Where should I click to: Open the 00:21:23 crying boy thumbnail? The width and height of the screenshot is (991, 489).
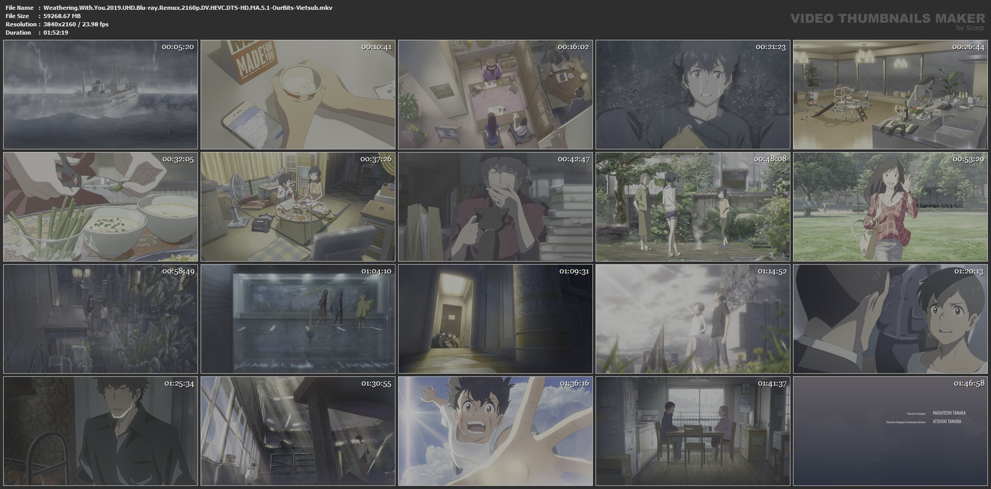point(693,95)
